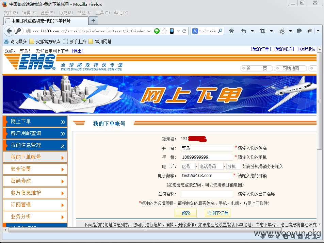Click the browser back arrow button
Screen dimensions: 324x243
coord(9,31)
